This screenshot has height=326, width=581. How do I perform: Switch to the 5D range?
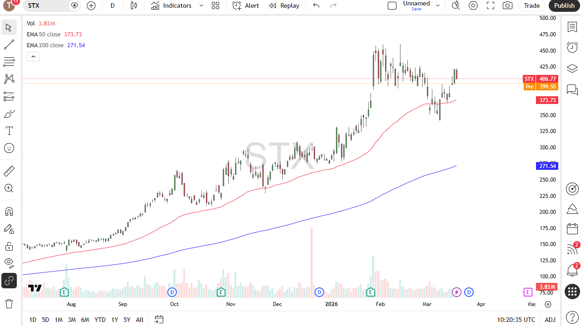click(x=45, y=320)
